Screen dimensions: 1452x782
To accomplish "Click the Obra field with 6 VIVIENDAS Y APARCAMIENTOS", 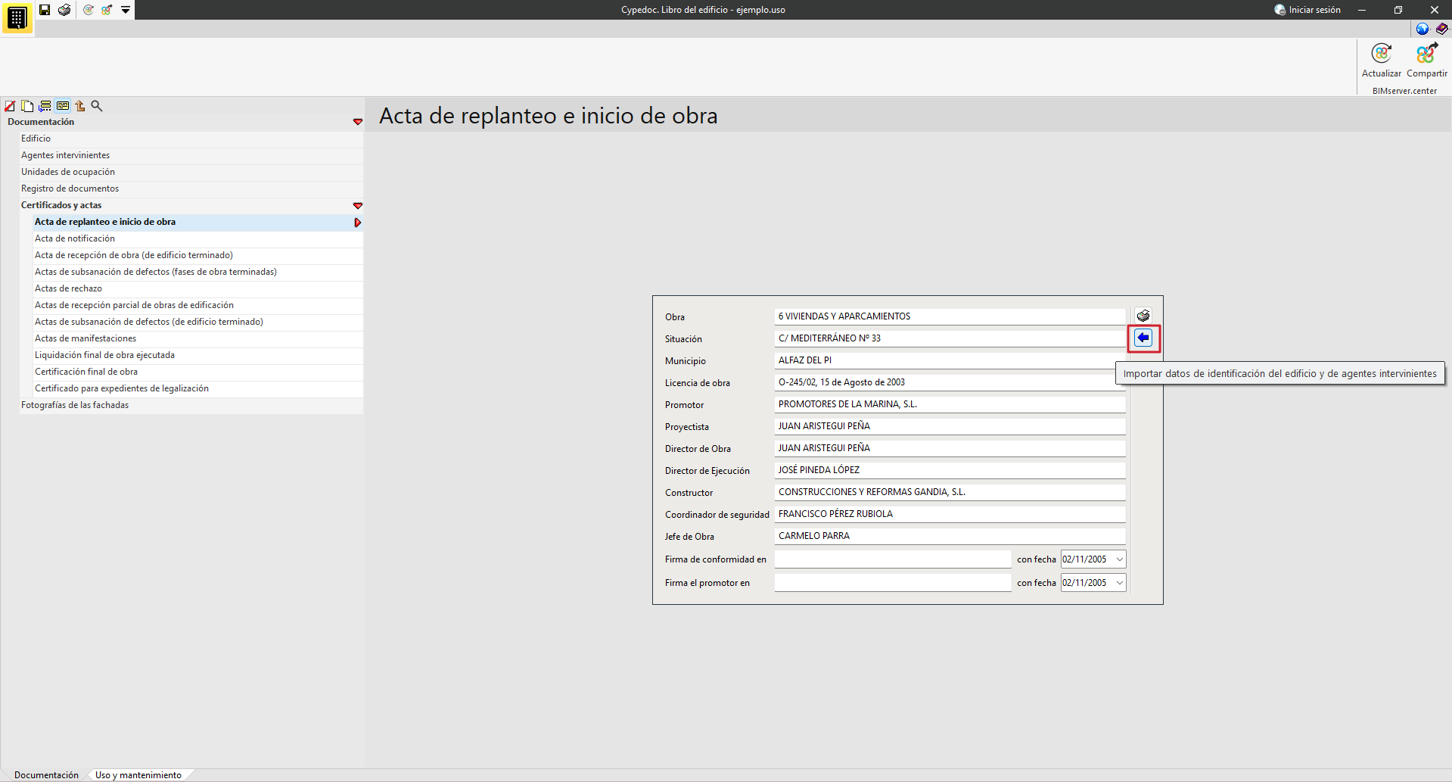I will coord(950,316).
